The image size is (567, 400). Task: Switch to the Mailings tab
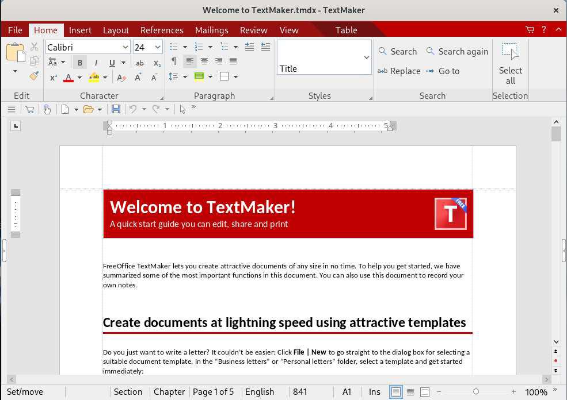[211, 30]
